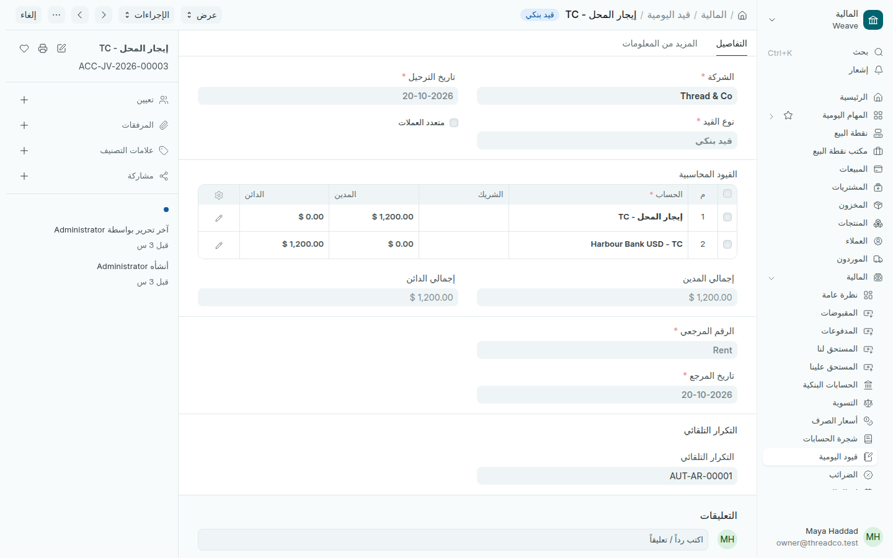Open قيود اليومية in the sidebar

tap(820, 457)
